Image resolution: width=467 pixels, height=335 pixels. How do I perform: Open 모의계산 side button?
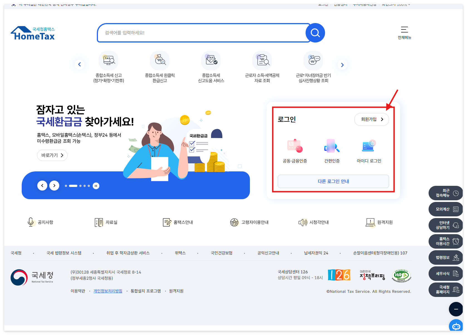(x=446, y=209)
